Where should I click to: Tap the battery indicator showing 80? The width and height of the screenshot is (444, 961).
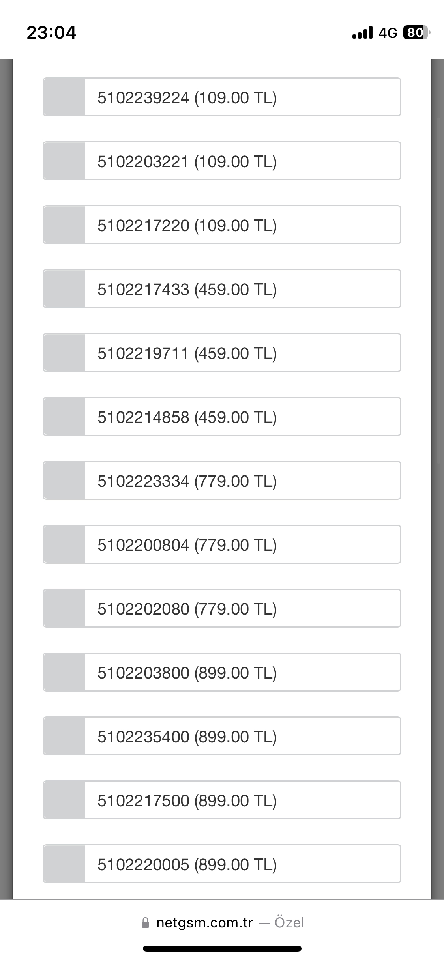click(x=417, y=32)
